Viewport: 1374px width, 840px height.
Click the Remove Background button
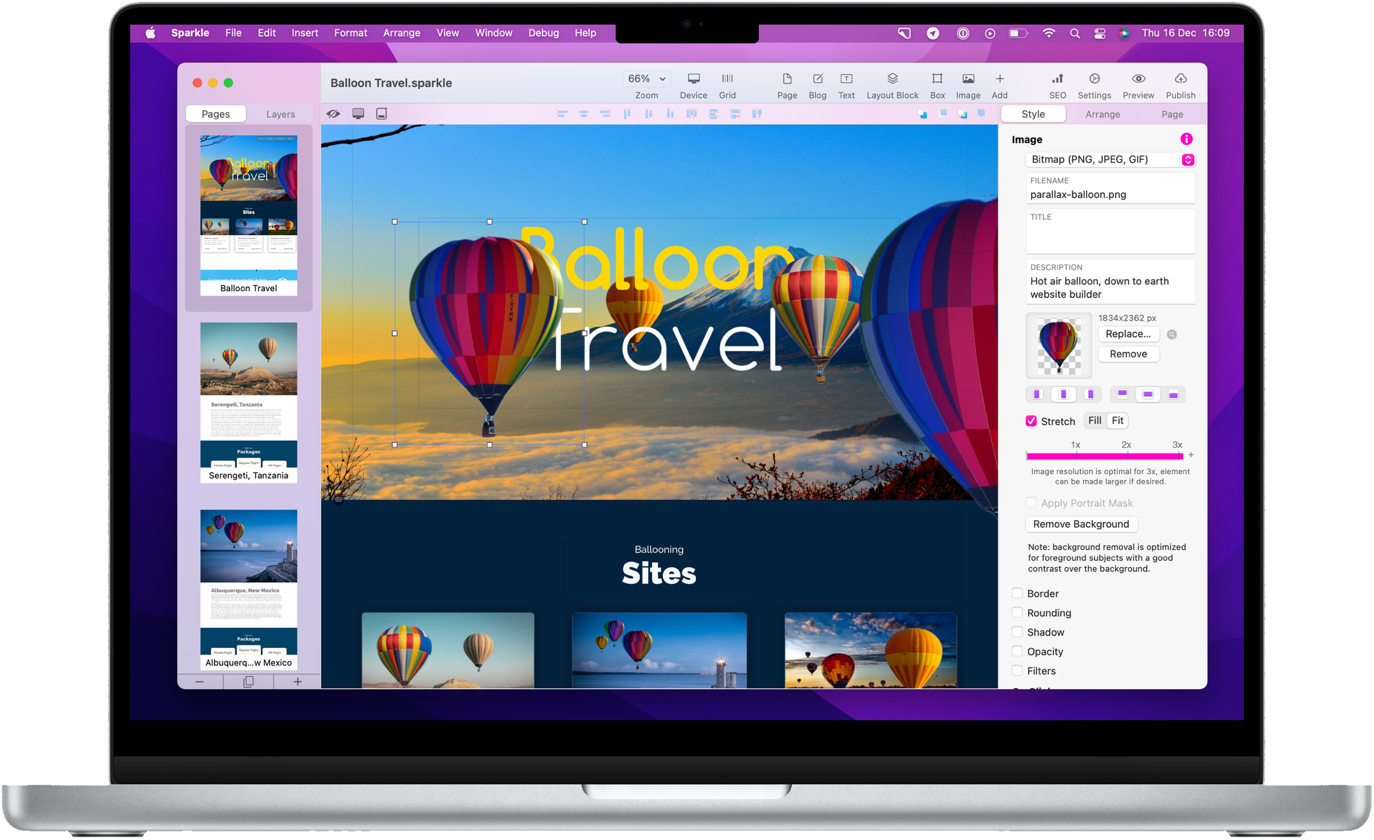pyautogui.click(x=1082, y=523)
